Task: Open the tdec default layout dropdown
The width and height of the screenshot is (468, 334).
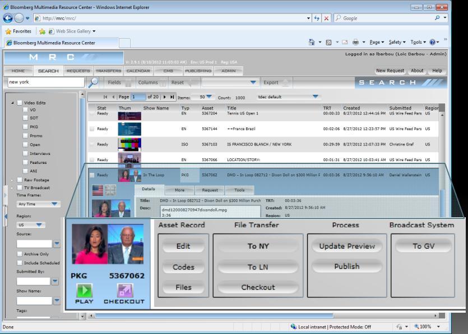Action: click(288, 97)
